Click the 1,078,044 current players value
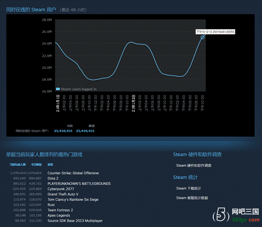The width and height of the screenshot is (262, 227). pyautogui.click(x=18, y=173)
